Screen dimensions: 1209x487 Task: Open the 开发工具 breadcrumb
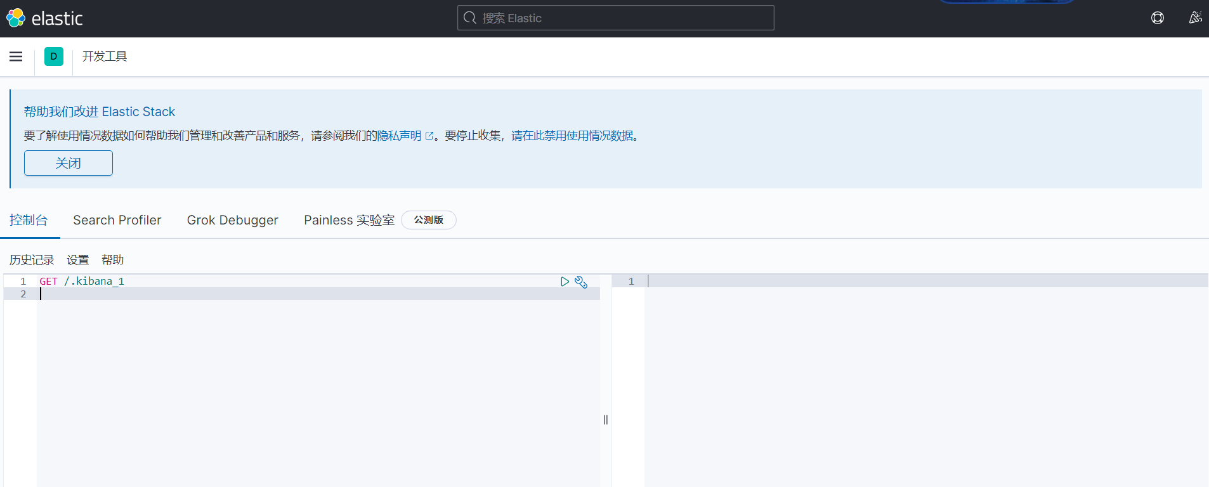point(105,56)
